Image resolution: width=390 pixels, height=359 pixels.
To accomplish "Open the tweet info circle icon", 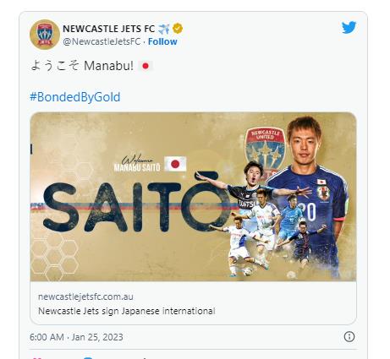I will pyautogui.click(x=349, y=337).
